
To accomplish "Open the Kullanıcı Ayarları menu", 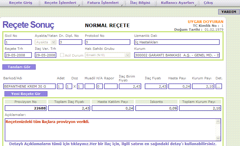I will (177, 3).
